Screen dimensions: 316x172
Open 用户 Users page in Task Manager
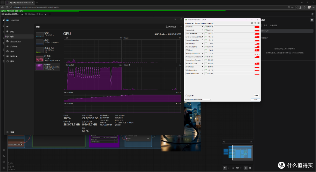click(x=19, y=51)
